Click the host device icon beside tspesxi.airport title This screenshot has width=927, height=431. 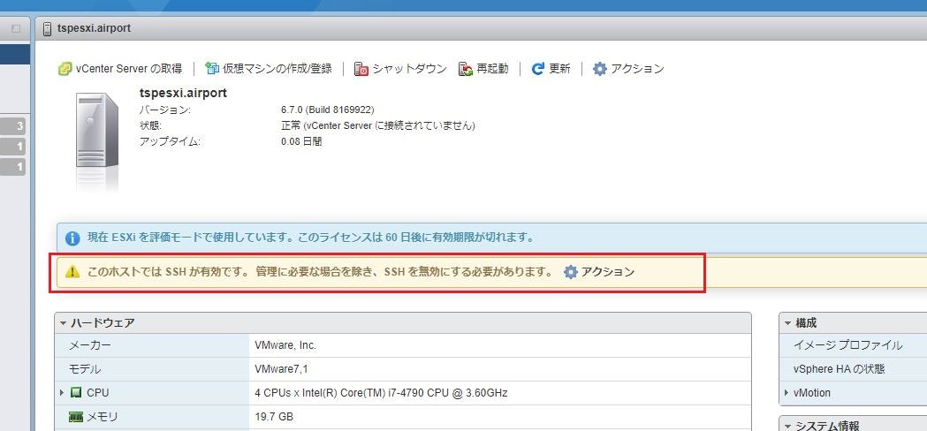(48, 28)
